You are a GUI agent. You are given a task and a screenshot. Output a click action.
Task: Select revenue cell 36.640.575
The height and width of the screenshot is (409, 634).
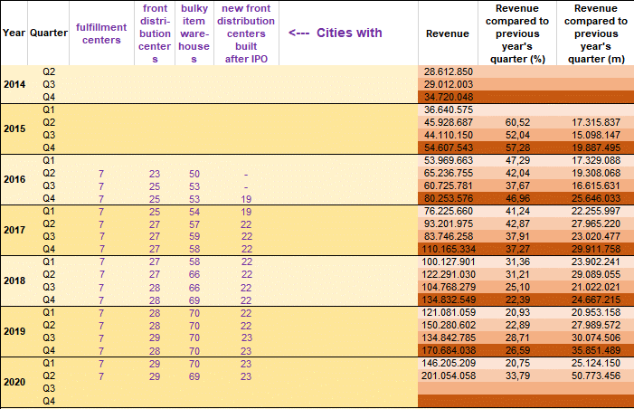pyautogui.click(x=448, y=109)
